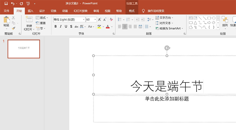The width and height of the screenshot is (236, 130).
Task: Open line spacing options
Action: pyautogui.click(x=150, y=20)
